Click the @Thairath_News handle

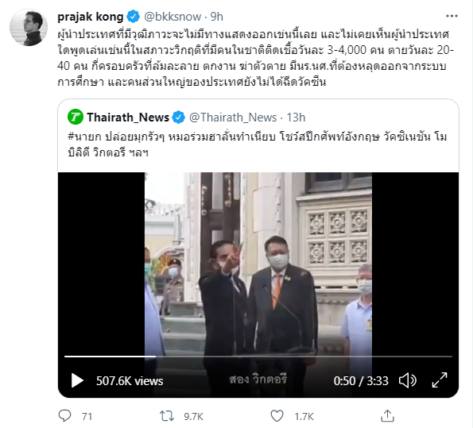point(233,118)
